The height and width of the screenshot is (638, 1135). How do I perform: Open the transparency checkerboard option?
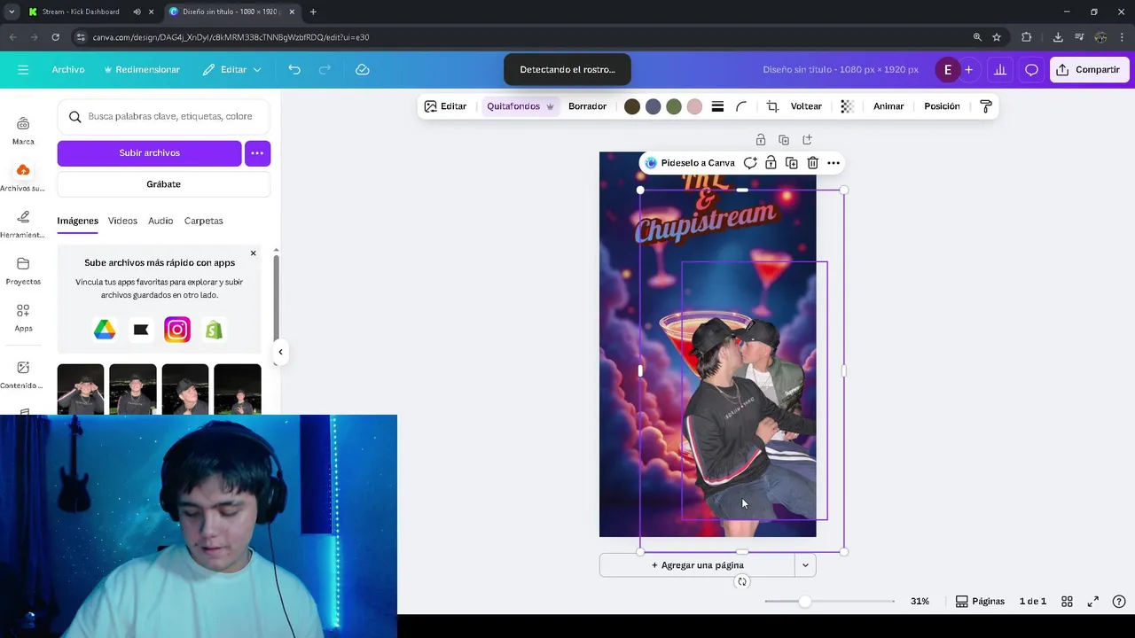click(847, 106)
